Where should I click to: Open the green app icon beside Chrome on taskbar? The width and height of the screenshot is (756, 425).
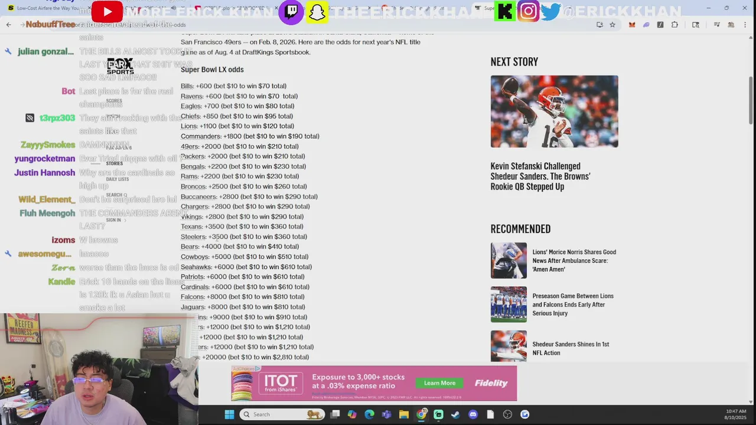(438, 414)
